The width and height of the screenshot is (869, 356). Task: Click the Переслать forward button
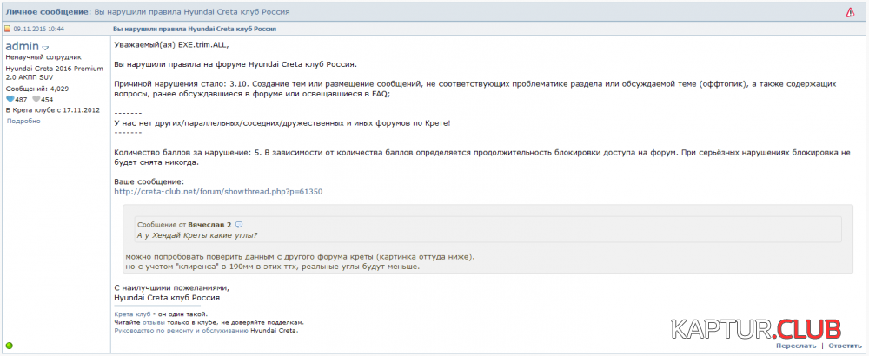point(795,346)
